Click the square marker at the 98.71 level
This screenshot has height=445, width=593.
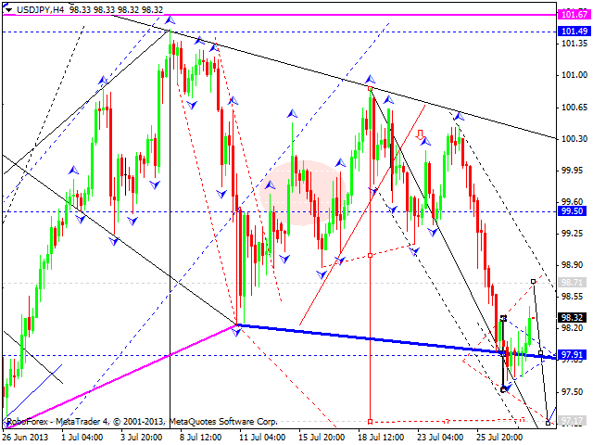(533, 280)
